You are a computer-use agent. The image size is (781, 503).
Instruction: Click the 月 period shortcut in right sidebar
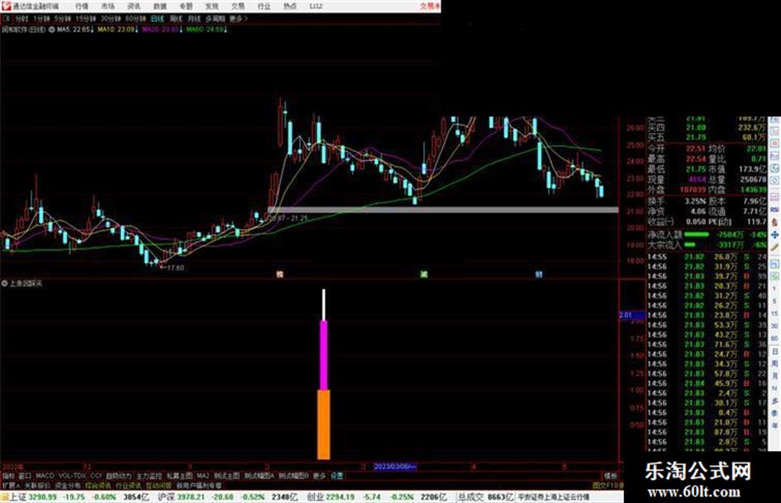(x=775, y=376)
